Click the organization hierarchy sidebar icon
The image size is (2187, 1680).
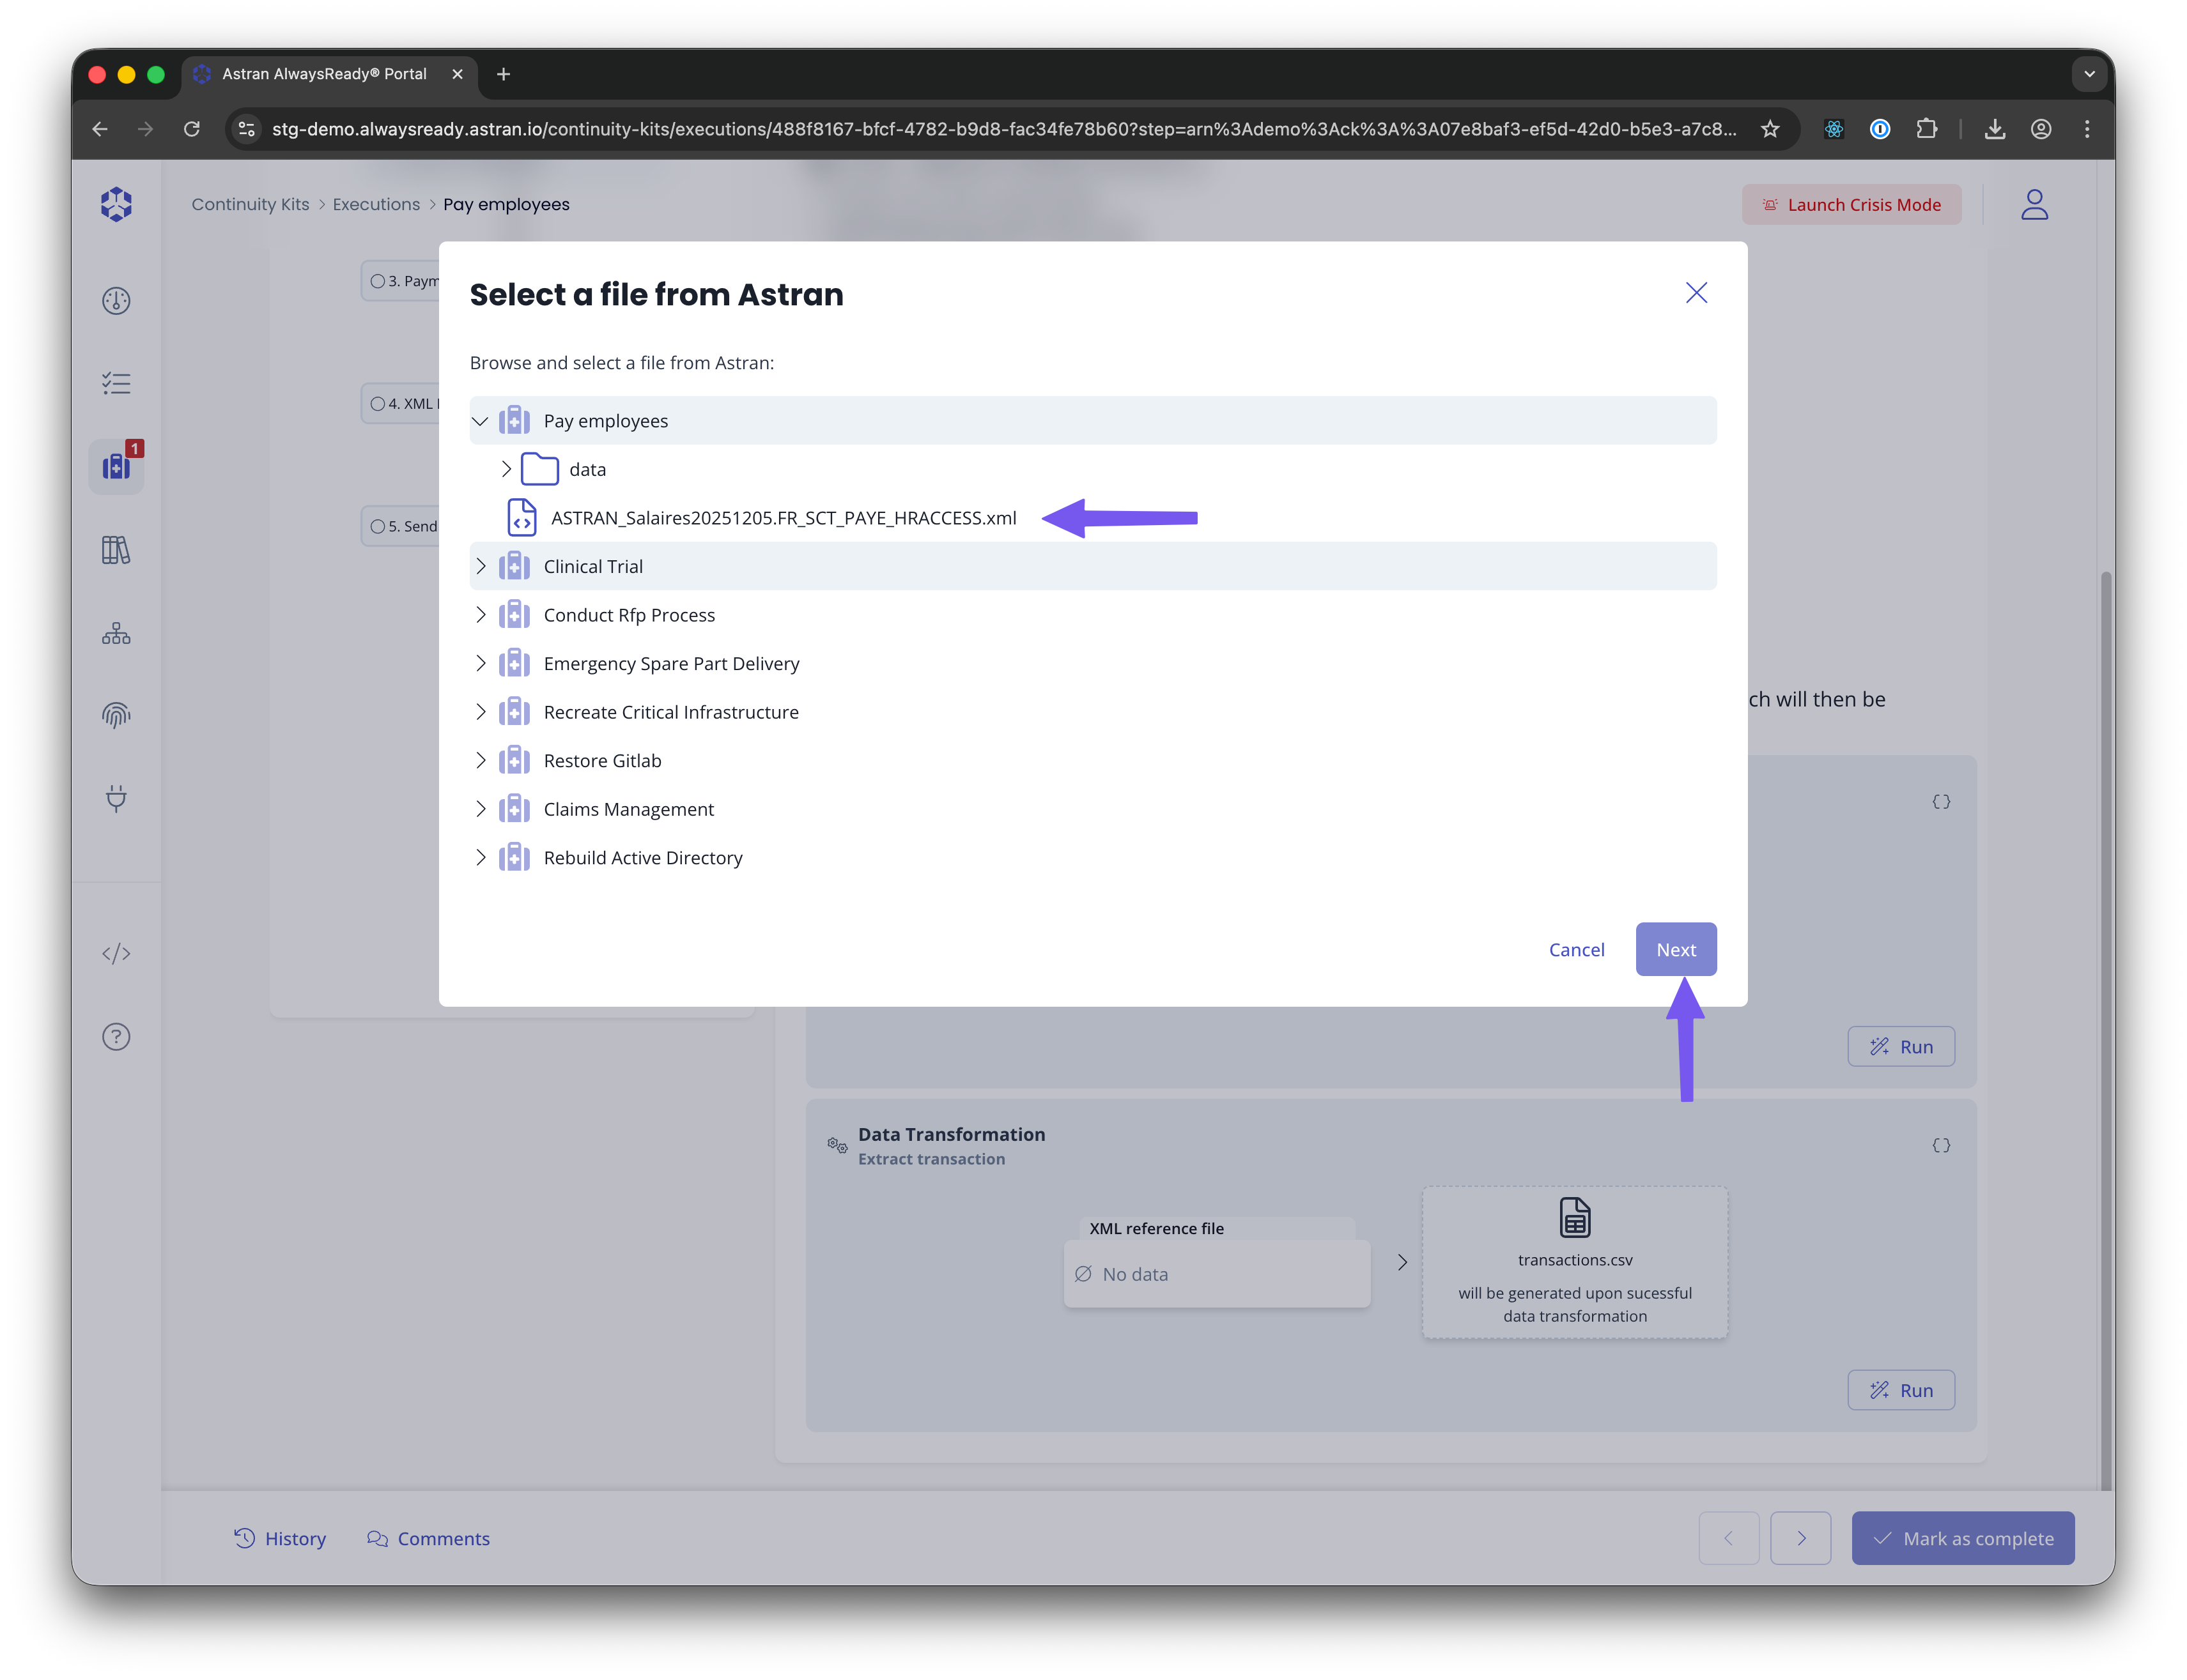point(116,633)
